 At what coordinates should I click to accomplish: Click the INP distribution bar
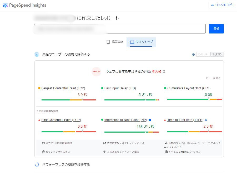132,132
